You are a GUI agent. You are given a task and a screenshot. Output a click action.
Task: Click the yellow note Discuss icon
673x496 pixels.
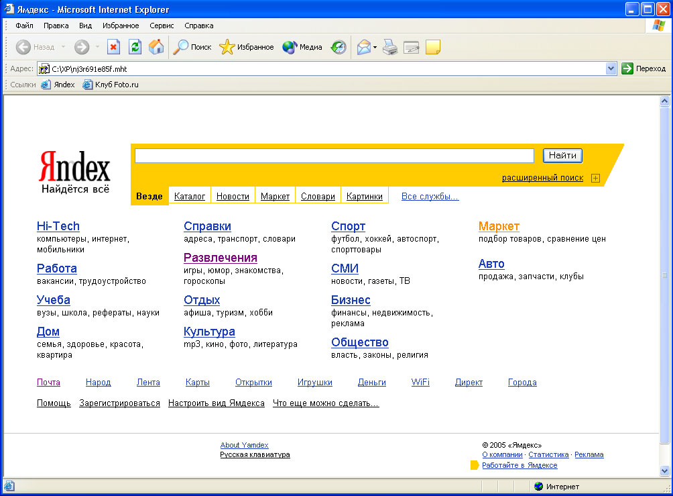point(432,47)
